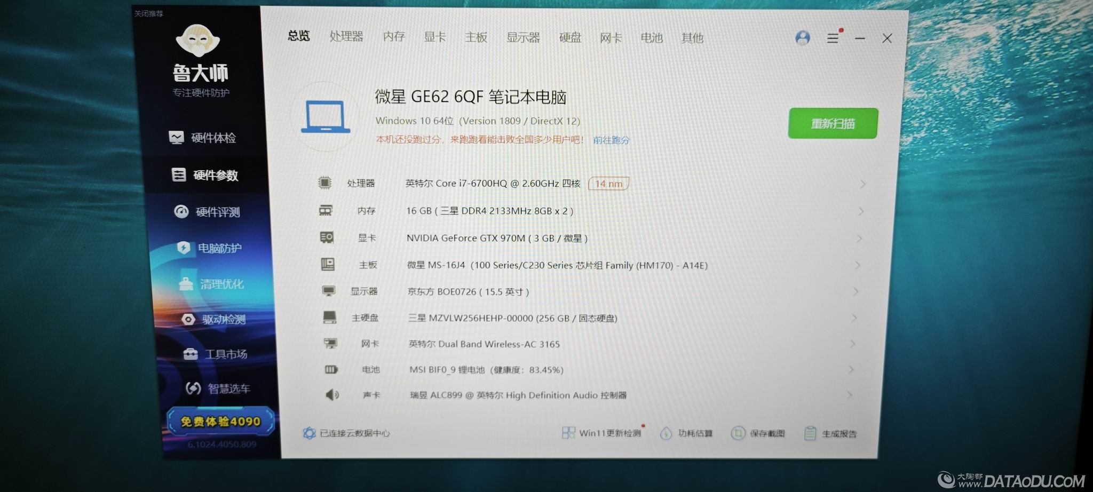This screenshot has height=492, width=1093.
Task: Switch to the 硬盘 tab
Action: point(570,37)
